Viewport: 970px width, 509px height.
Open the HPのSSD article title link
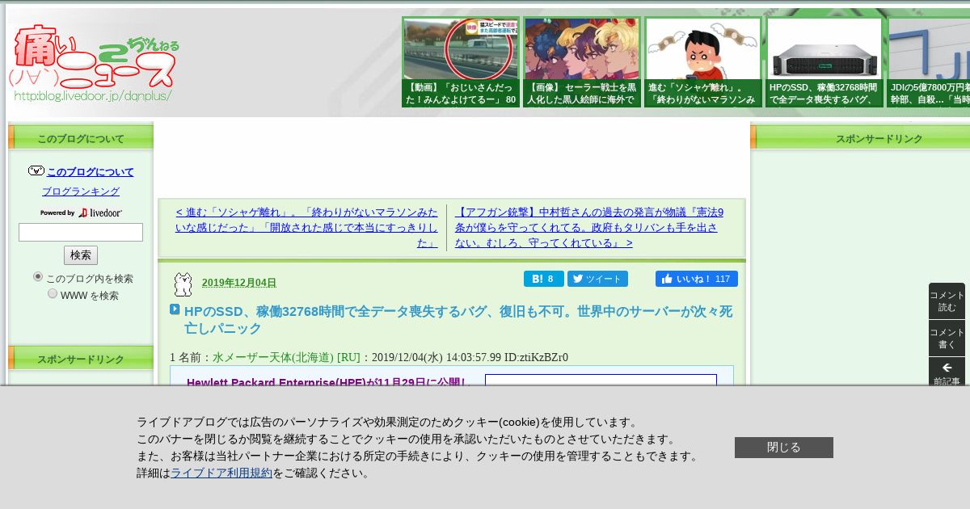(x=458, y=320)
